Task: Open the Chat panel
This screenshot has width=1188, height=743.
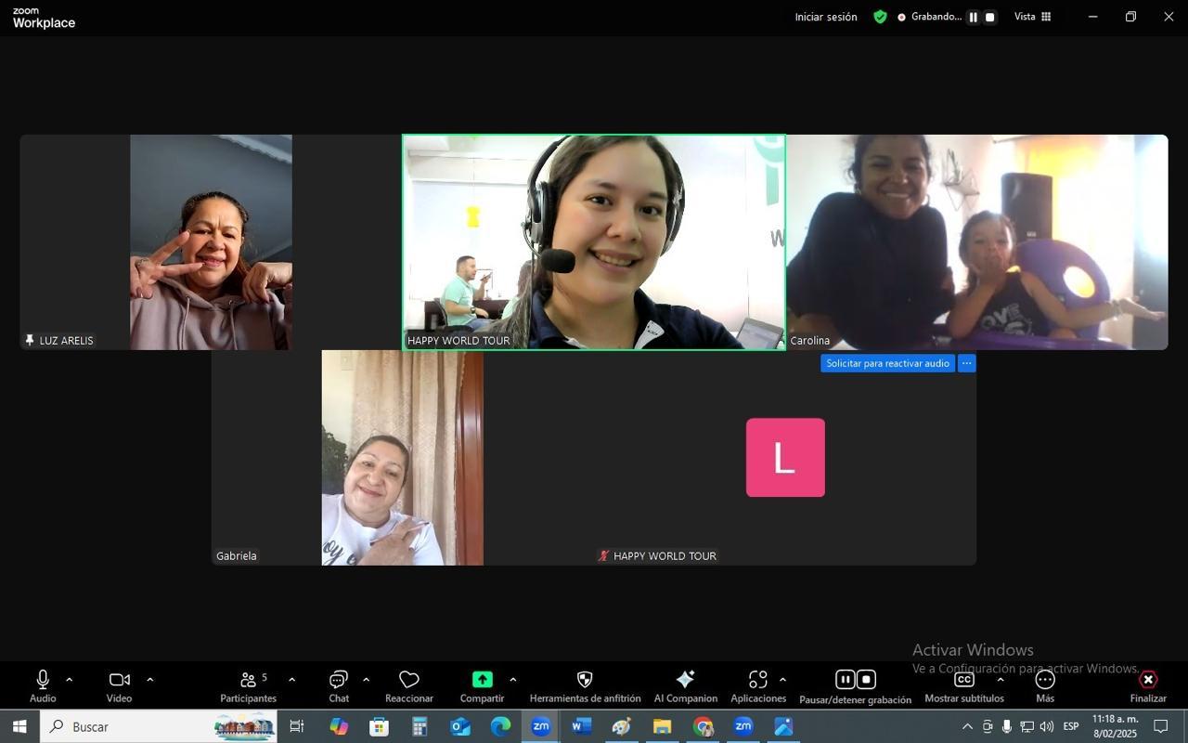Action: coord(339,685)
